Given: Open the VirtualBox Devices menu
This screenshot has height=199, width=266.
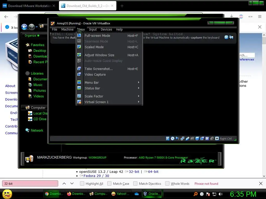Looking at the screenshot, I should 106,30.
